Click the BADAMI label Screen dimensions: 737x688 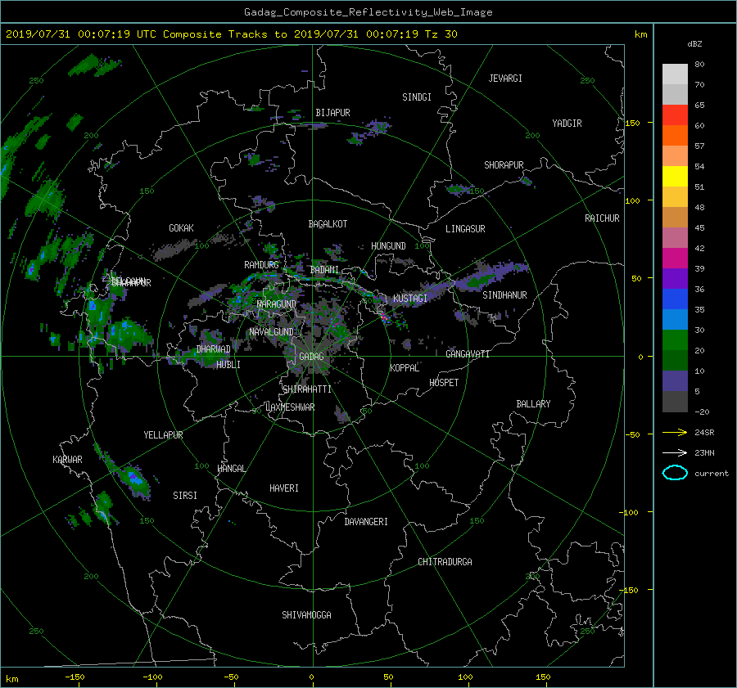[324, 270]
